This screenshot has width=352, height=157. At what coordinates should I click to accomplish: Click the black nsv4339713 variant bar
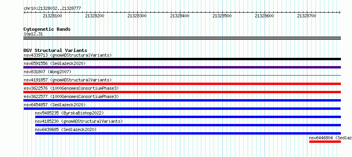coord(182,59)
